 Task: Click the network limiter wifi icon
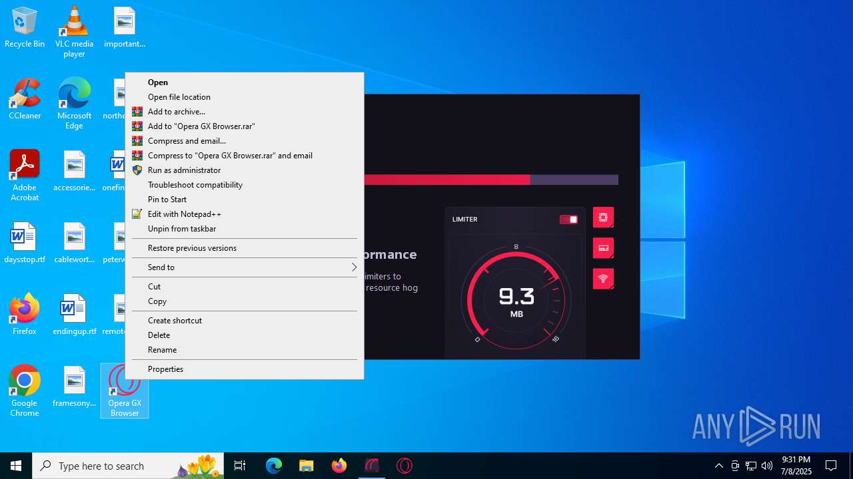click(603, 279)
